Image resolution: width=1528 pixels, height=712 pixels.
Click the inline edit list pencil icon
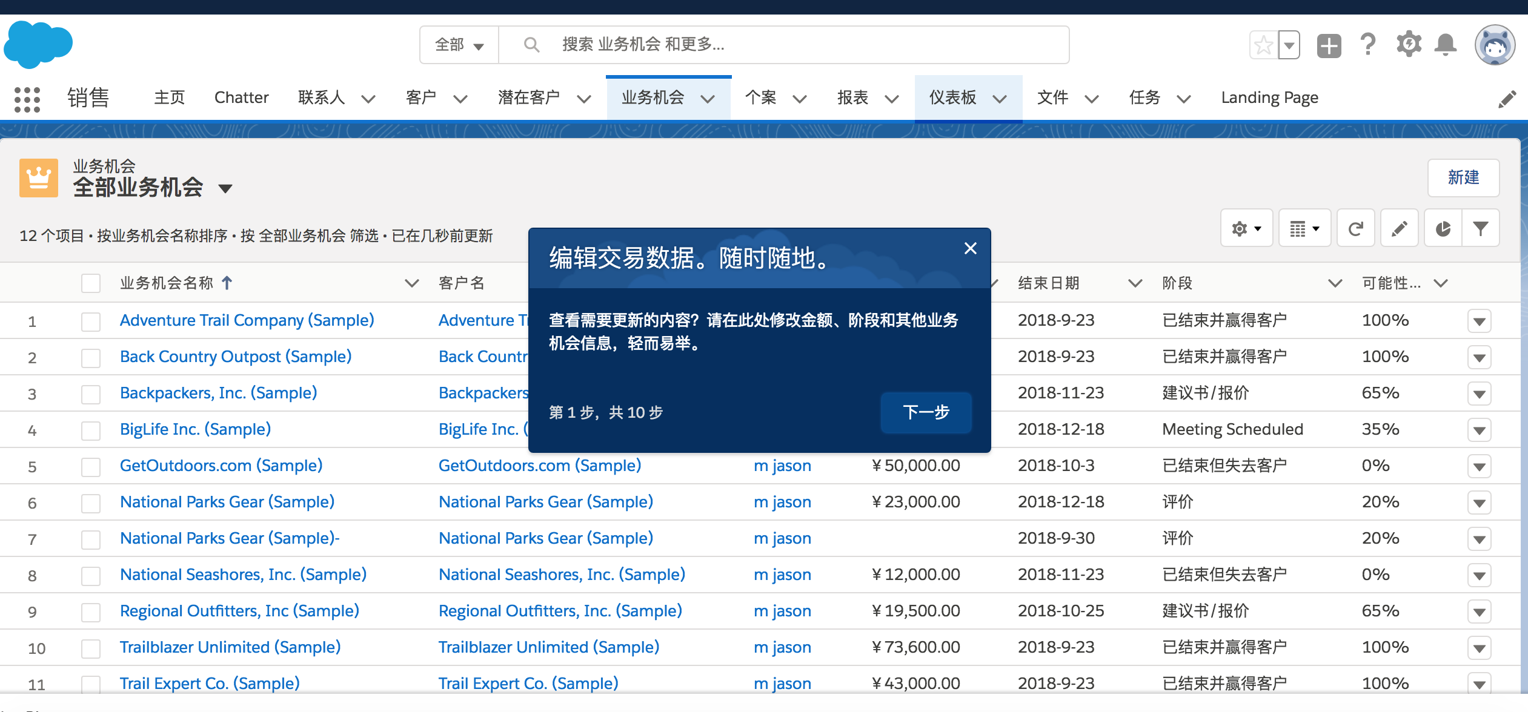(x=1399, y=228)
